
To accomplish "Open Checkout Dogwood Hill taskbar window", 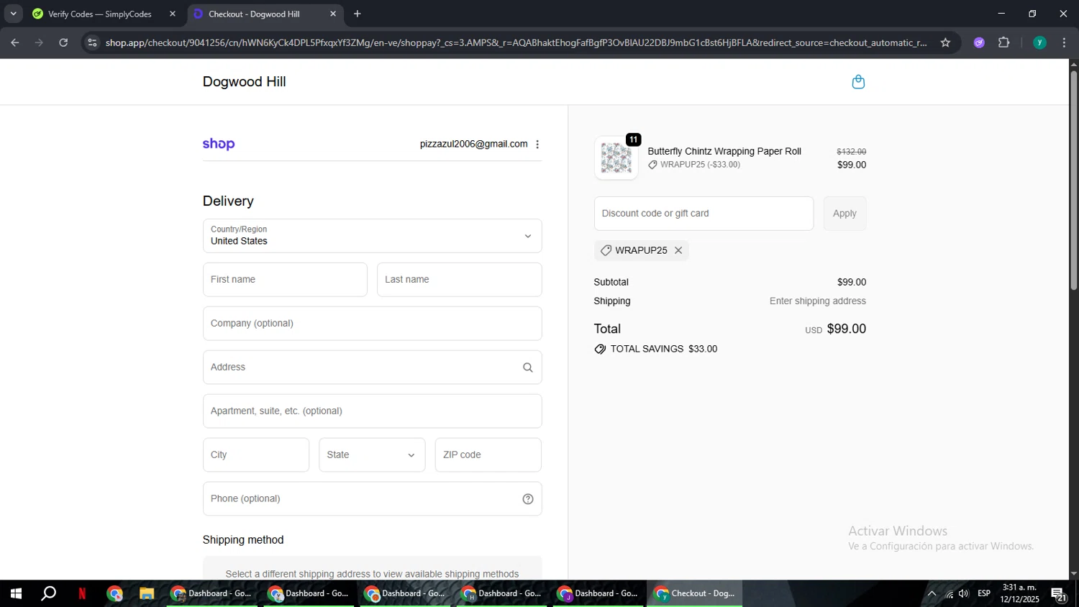I will click(x=694, y=593).
